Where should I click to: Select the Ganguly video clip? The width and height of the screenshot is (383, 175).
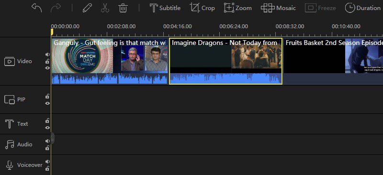(110, 61)
